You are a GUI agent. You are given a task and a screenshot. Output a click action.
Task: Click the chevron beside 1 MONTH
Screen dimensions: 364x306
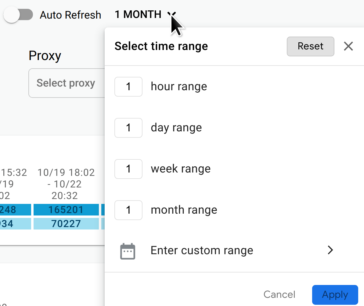(172, 14)
